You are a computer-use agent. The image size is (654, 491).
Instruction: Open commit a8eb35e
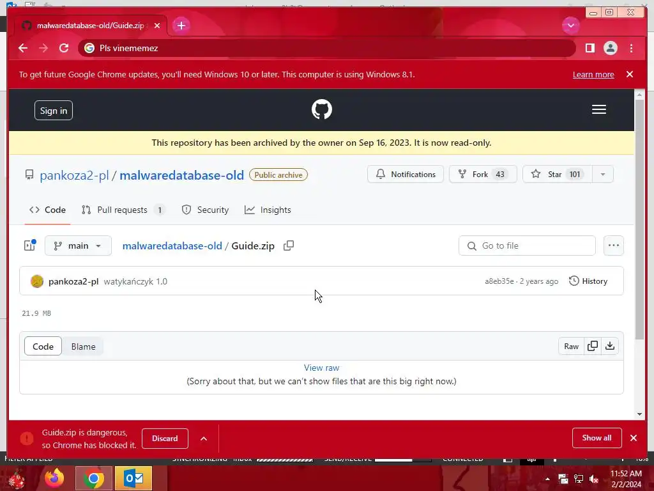pos(499,281)
